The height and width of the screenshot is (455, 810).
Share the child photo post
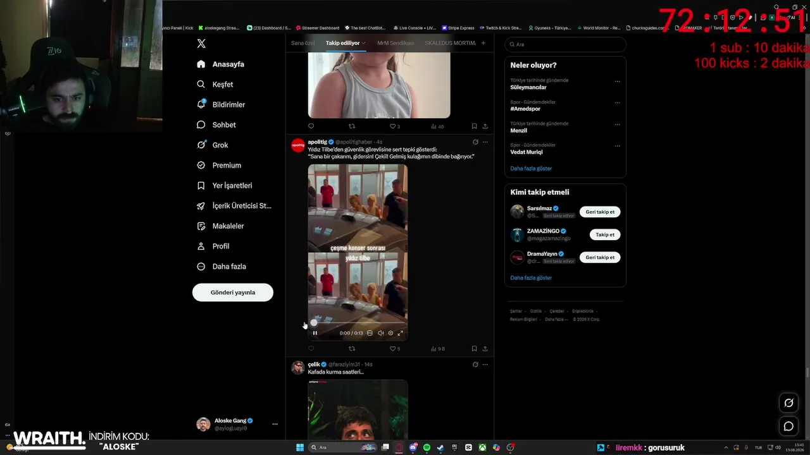pyautogui.click(x=485, y=126)
